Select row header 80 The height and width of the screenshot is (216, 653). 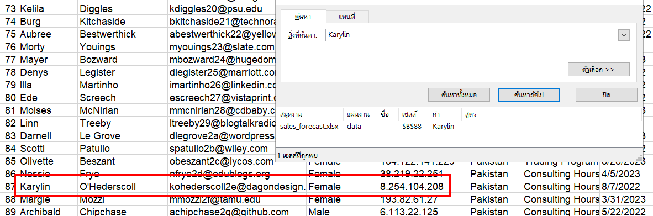[9, 97]
